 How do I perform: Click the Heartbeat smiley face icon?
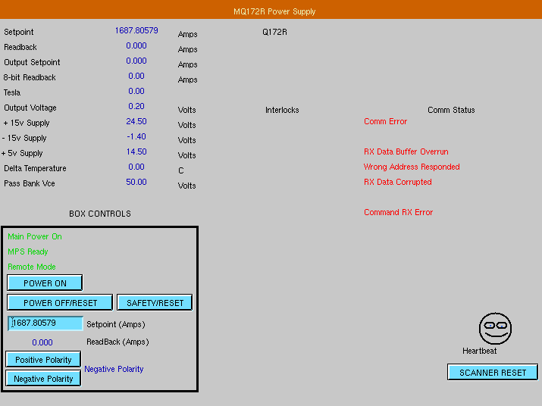(x=495, y=328)
